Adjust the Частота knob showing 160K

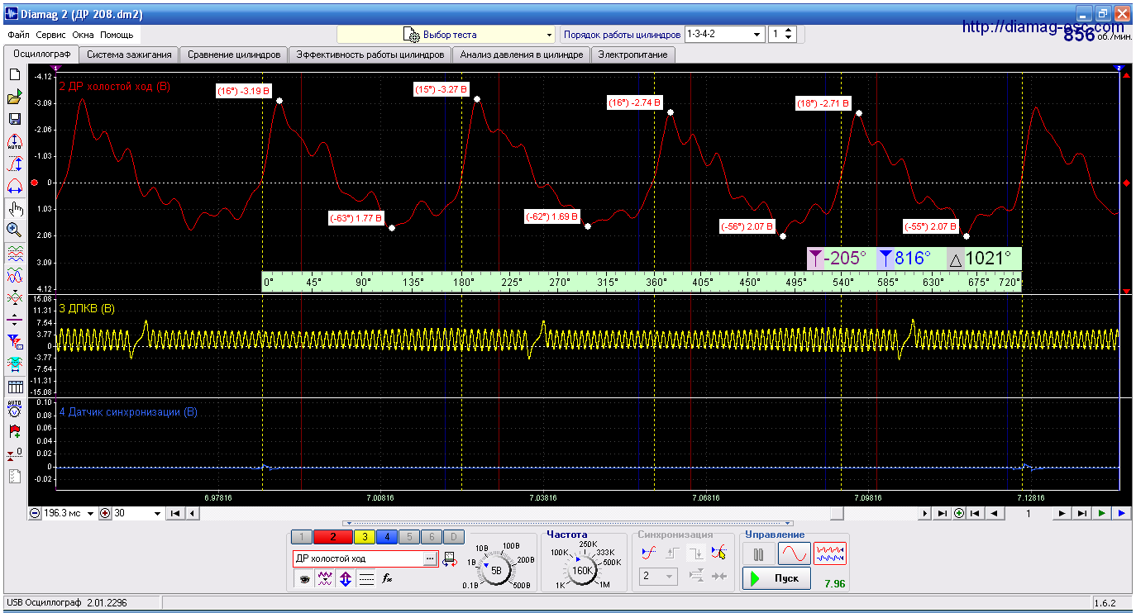(584, 570)
